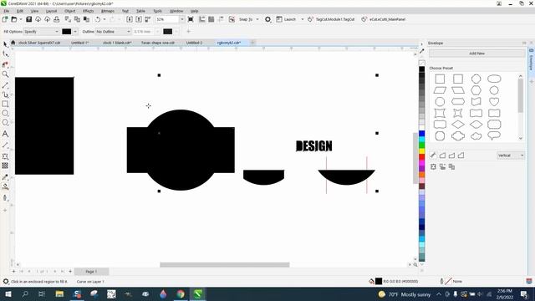Open the Effects menu

tap(88, 11)
